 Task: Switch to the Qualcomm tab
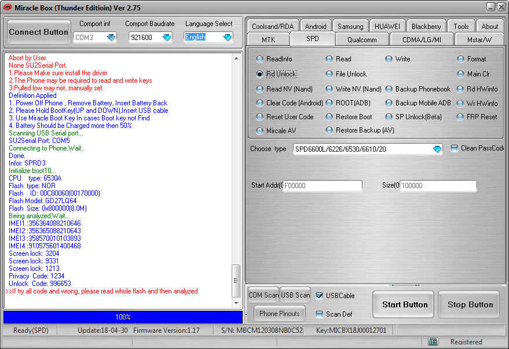coord(362,39)
